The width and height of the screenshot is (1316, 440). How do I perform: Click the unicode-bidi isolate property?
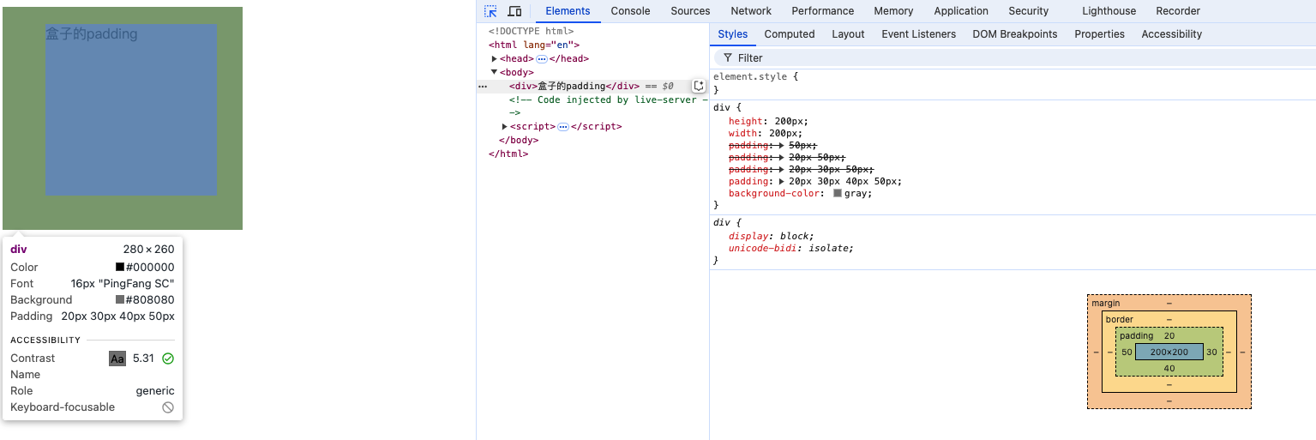point(790,249)
